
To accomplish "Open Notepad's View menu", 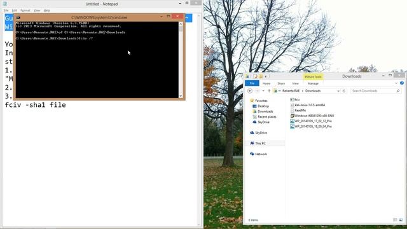I will click(x=37, y=10).
